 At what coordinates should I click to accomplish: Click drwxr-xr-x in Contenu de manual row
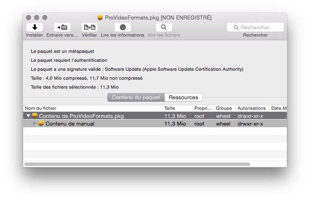(x=250, y=124)
